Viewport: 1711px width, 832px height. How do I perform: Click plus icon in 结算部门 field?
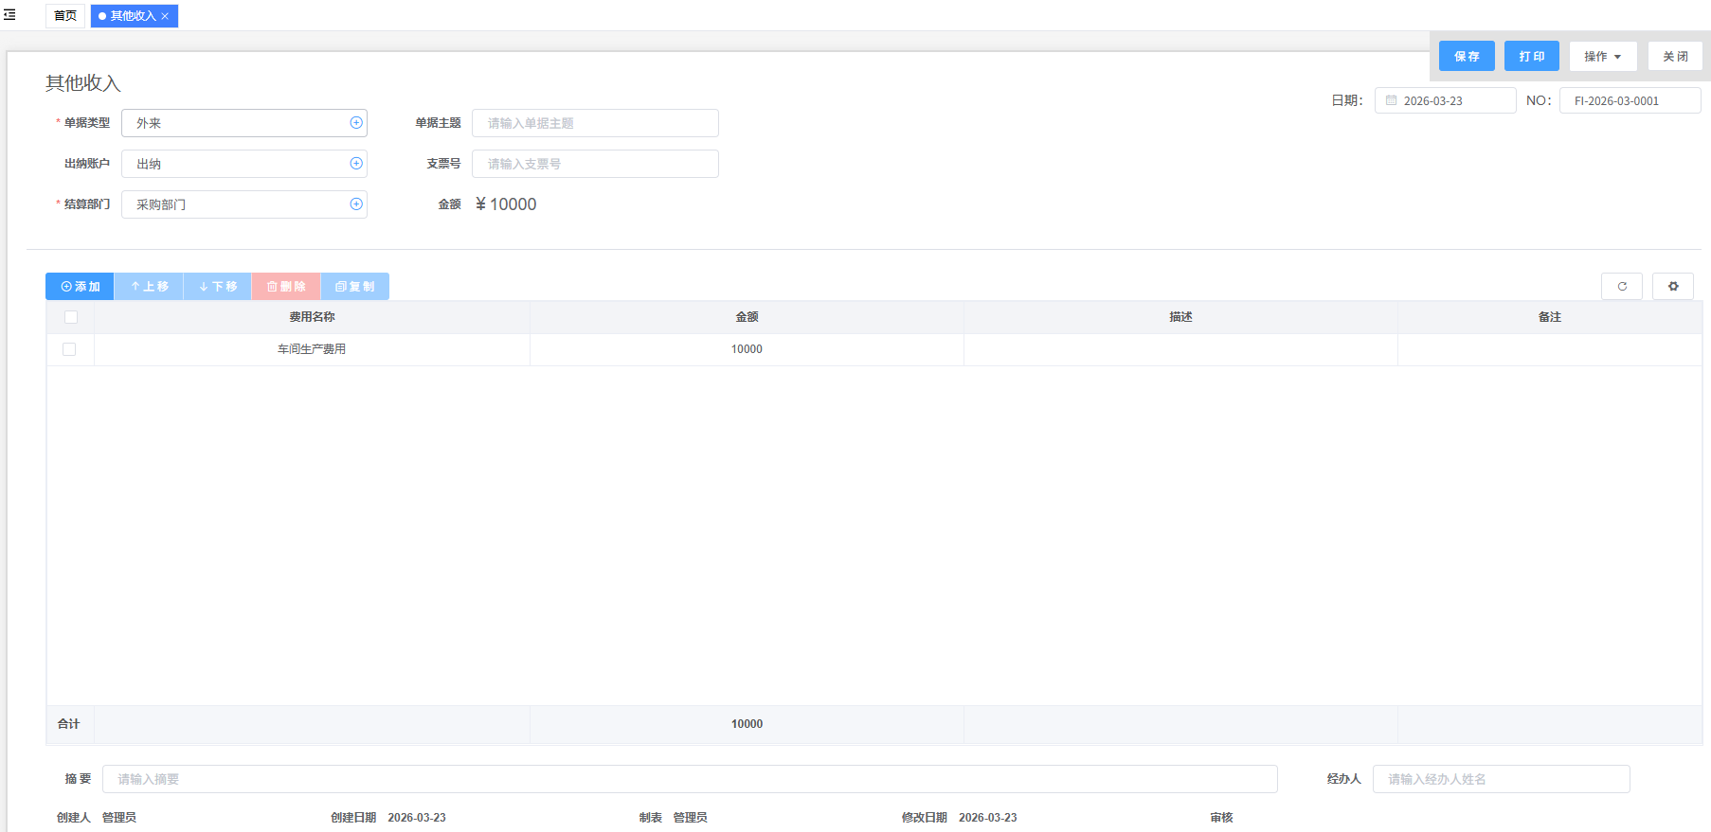point(356,204)
